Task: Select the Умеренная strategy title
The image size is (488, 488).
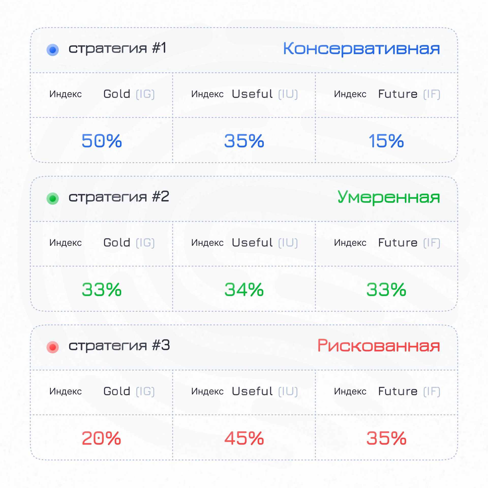Action: point(389,197)
